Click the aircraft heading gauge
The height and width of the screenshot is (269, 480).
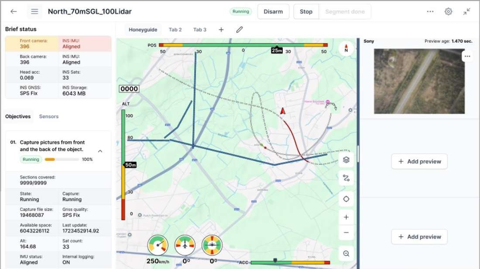(185, 245)
